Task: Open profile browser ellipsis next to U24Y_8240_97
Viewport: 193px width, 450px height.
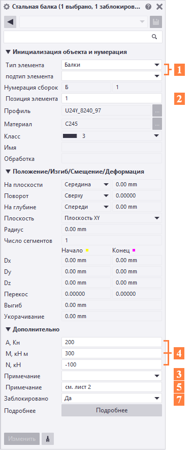Action: click(x=157, y=111)
